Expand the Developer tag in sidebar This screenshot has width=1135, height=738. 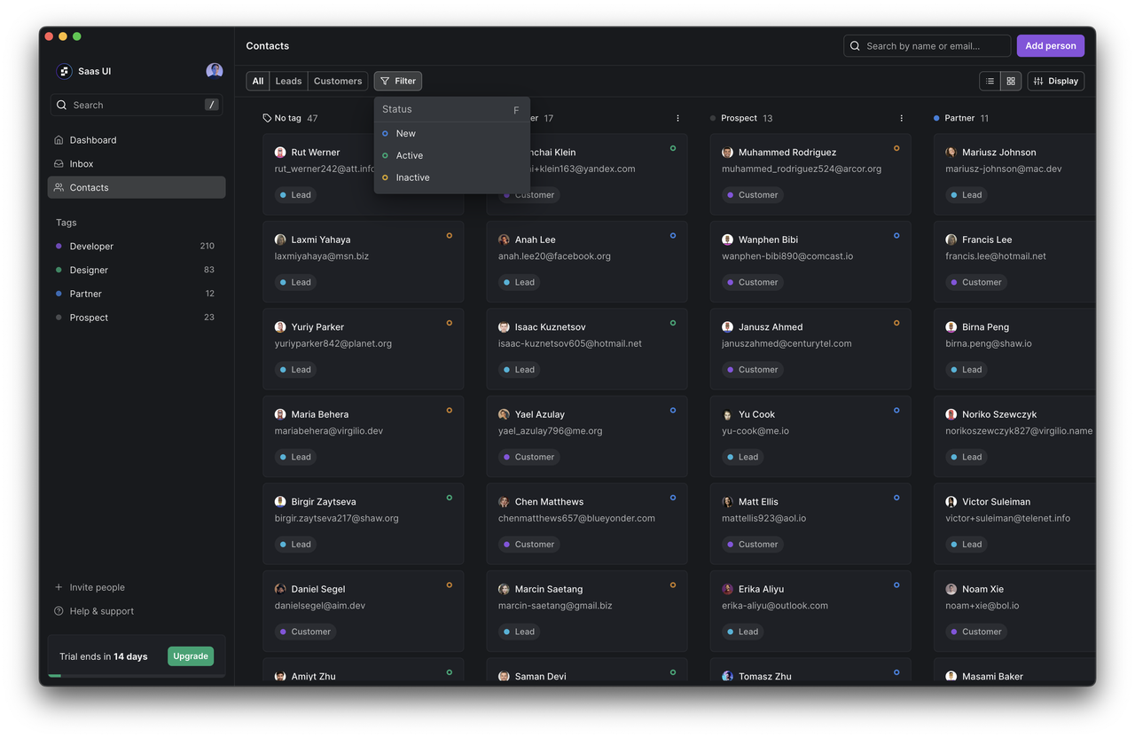pos(91,246)
